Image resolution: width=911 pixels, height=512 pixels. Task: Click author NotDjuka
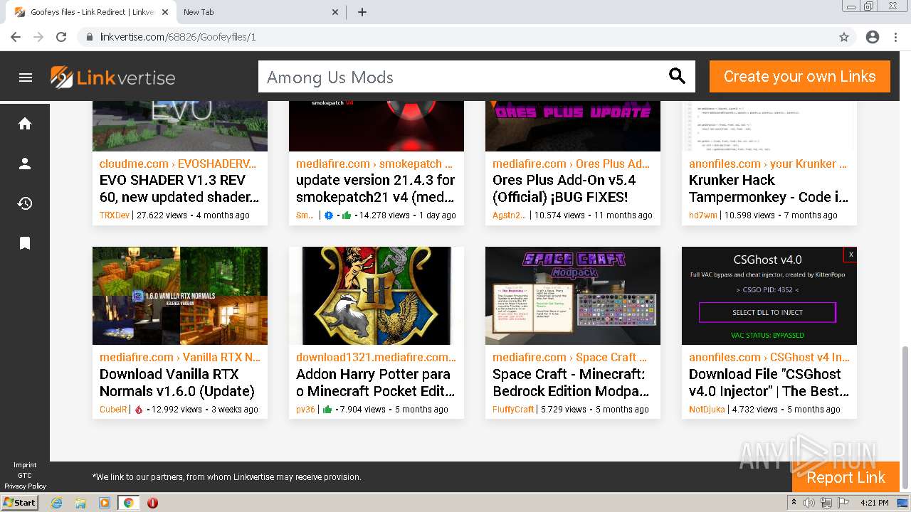[707, 410]
